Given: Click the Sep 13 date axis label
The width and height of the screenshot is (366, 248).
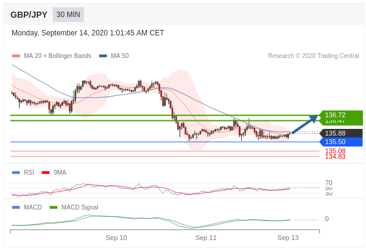Looking at the screenshot, I should pyautogui.click(x=288, y=238).
